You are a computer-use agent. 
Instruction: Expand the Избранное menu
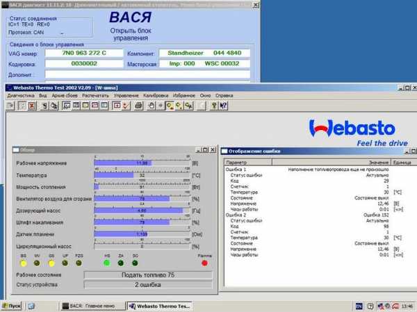click(x=183, y=95)
